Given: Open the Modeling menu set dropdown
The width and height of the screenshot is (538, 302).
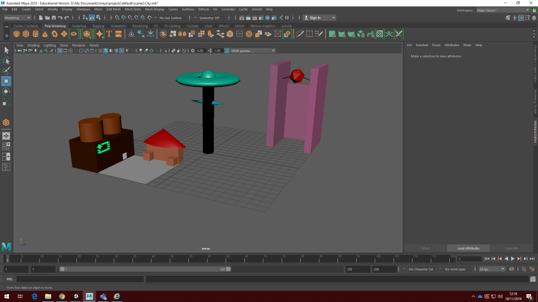Looking at the screenshot, I should [x=18, y=18].
